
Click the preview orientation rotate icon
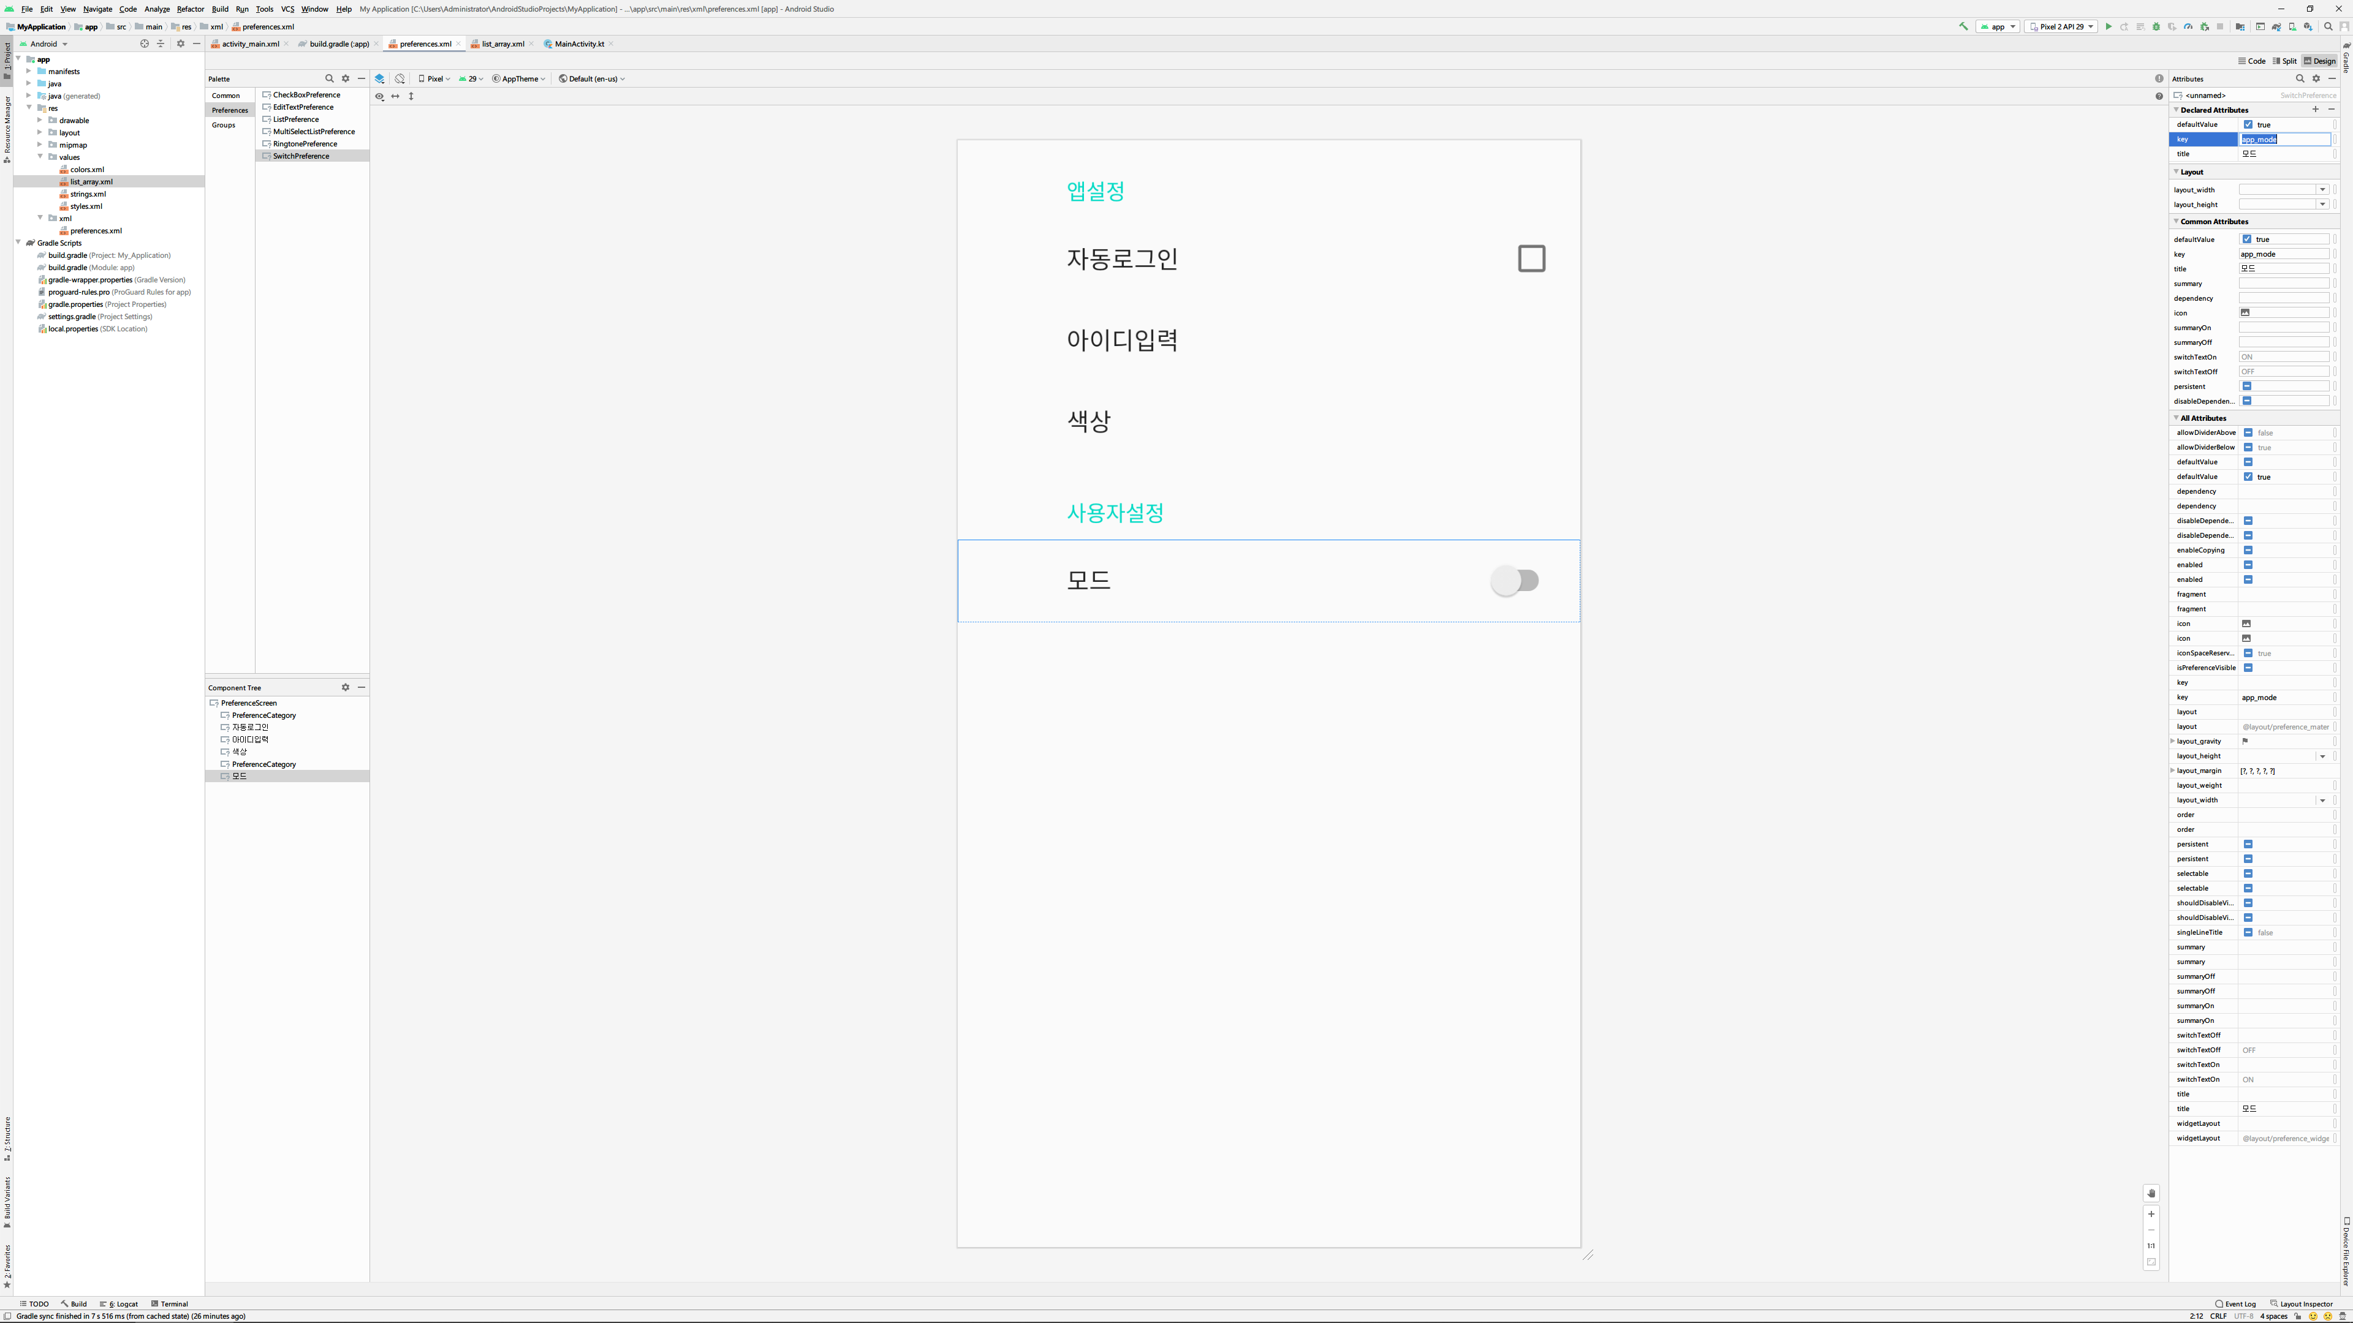[x=400, y=78]
